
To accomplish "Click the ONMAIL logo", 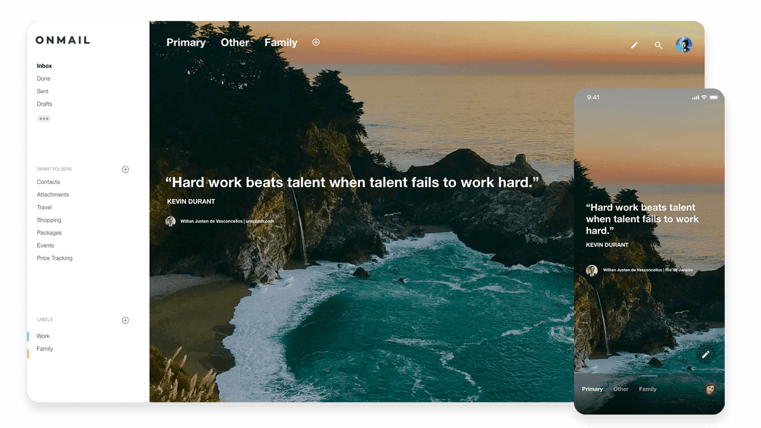I will click(x=63, y=41).
